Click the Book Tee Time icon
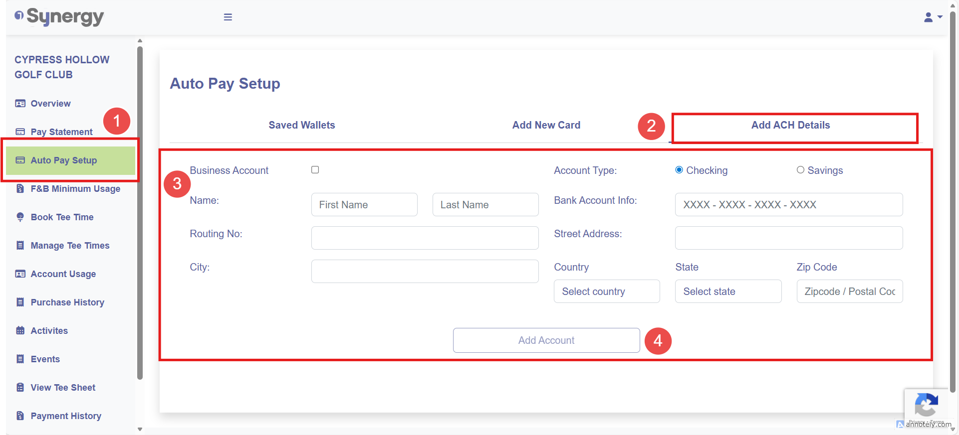The image size is (959, 435). tap(20, 217)
